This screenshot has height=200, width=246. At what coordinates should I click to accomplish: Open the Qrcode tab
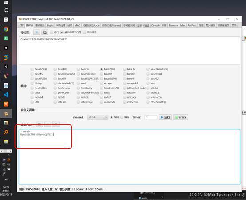(155, 25)
